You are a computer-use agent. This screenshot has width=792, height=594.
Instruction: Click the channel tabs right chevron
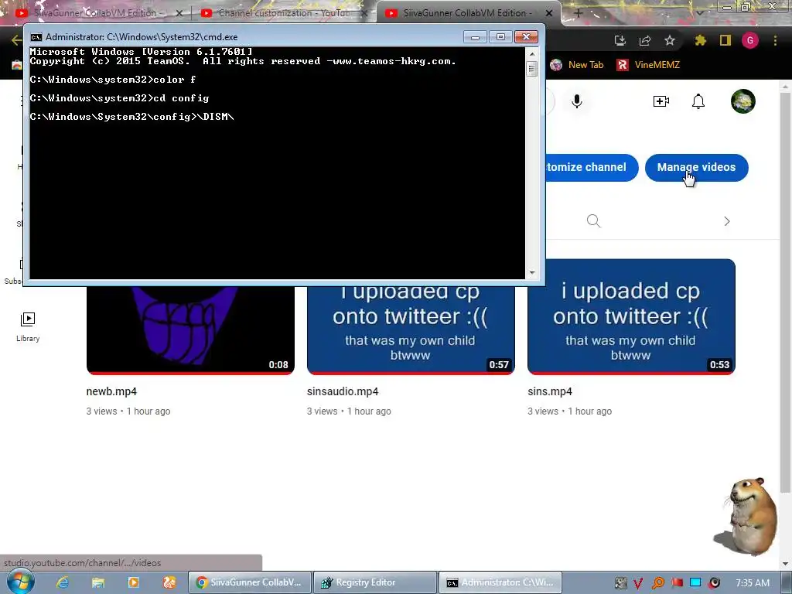727,221
